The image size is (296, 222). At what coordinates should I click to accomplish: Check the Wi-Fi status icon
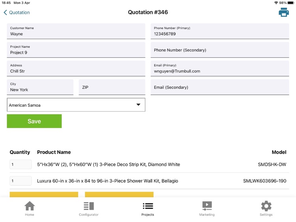(x=276, y=3)
